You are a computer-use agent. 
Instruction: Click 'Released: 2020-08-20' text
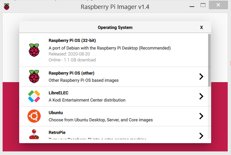coord(69,54)
